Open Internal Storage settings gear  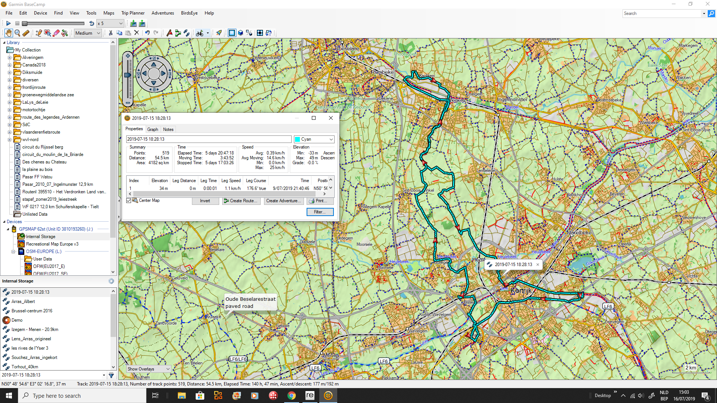111,281
